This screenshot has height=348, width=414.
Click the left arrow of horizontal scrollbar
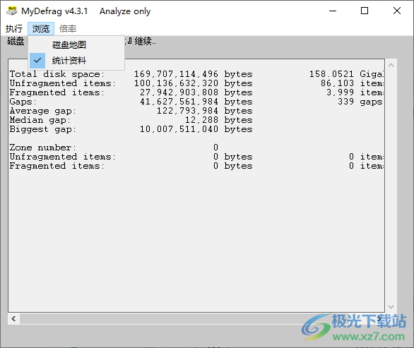click(13, 319)
